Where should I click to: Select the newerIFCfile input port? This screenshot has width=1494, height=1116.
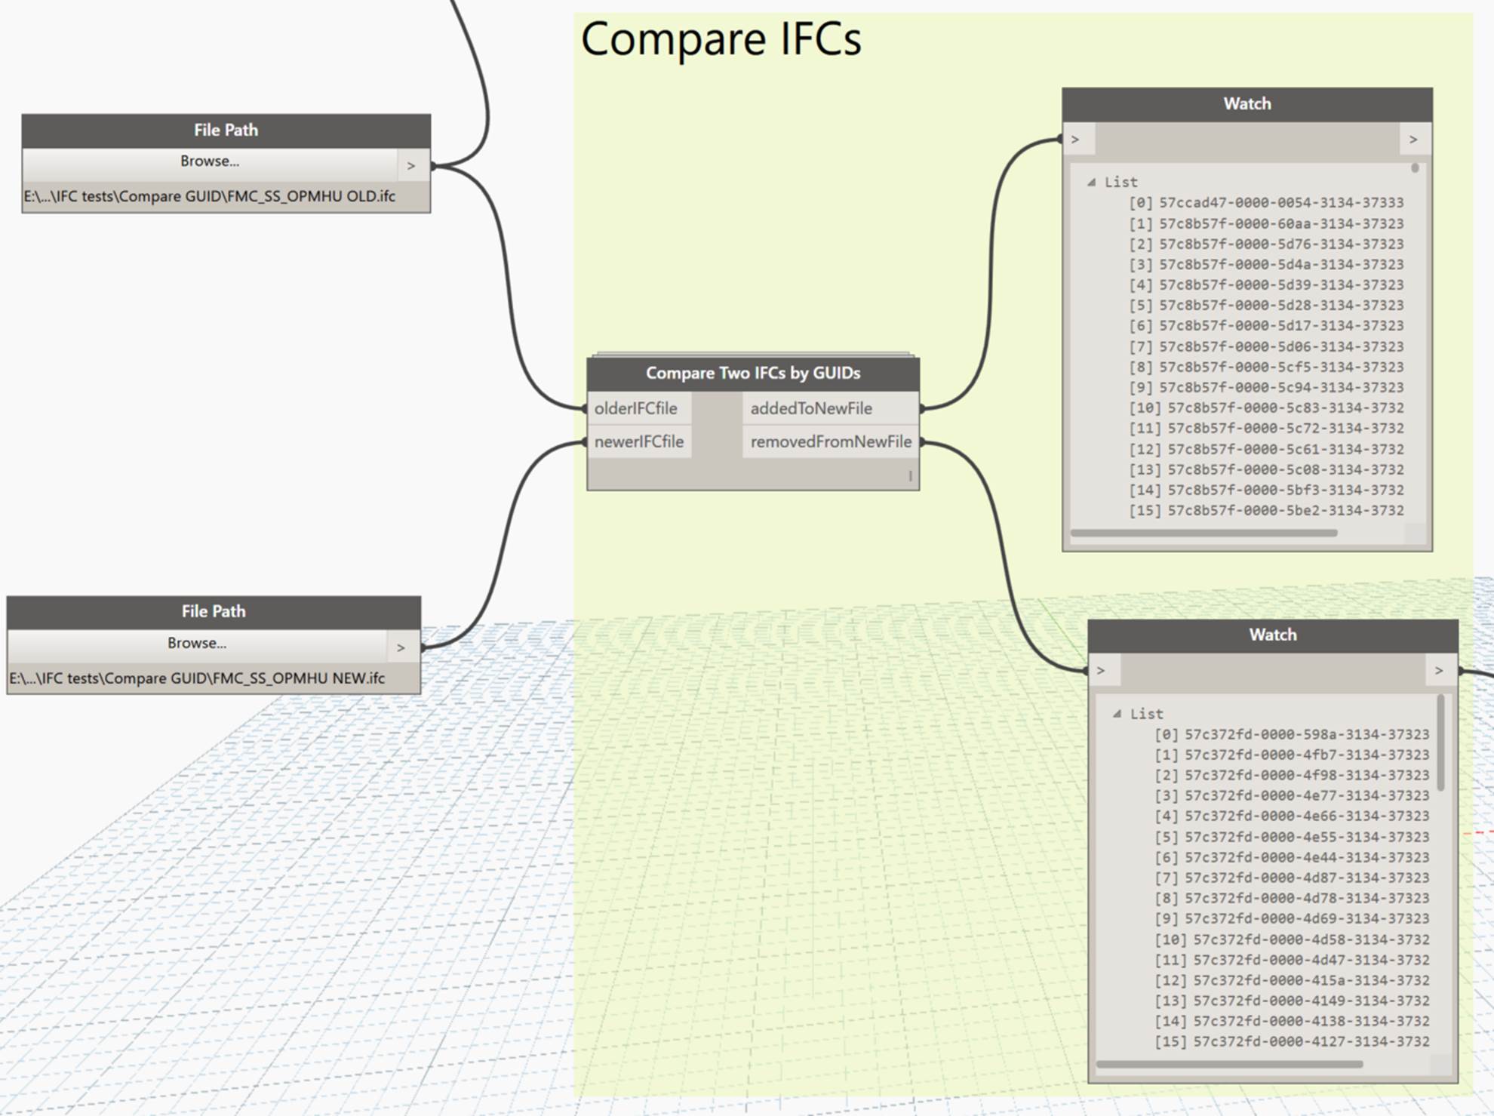638,441
